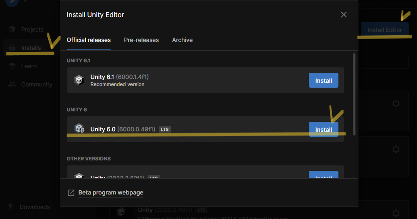Click the Learn graduation cap icon

pyautogui.click(x=12, y=66)
